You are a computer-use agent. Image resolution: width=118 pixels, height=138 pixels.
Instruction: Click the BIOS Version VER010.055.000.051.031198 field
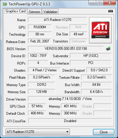(66, 49)
